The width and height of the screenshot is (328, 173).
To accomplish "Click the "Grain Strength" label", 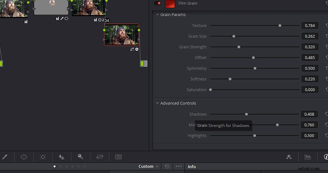I will (192, 47).
